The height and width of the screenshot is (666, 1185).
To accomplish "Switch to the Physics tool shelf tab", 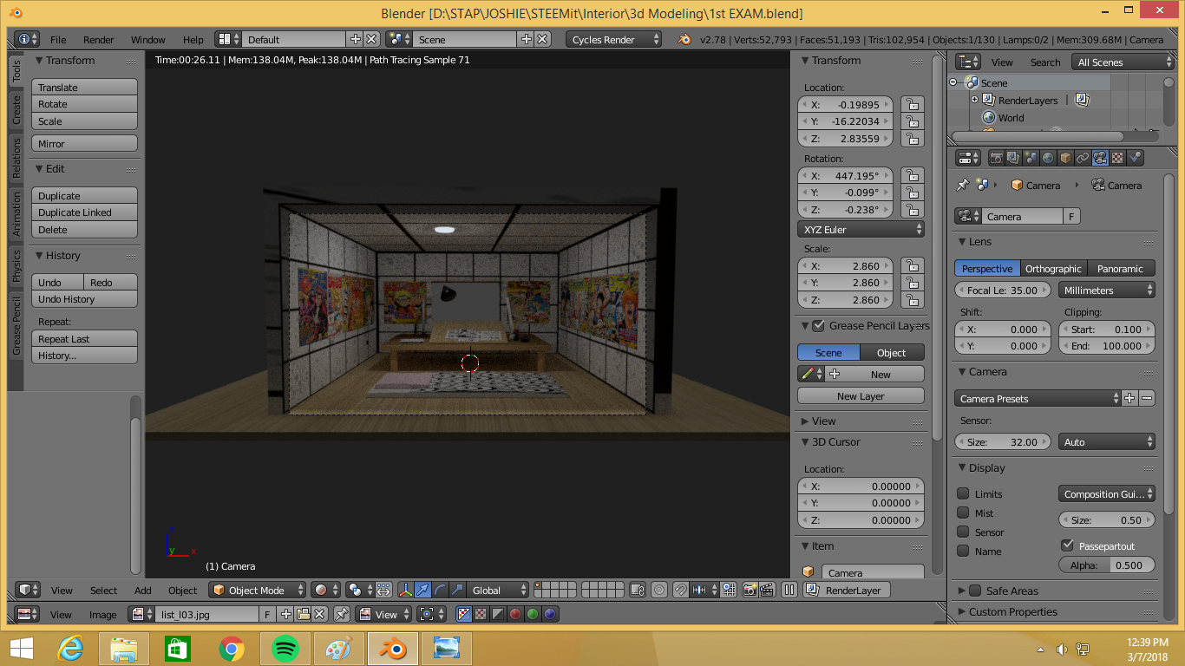I will point(16,266).
